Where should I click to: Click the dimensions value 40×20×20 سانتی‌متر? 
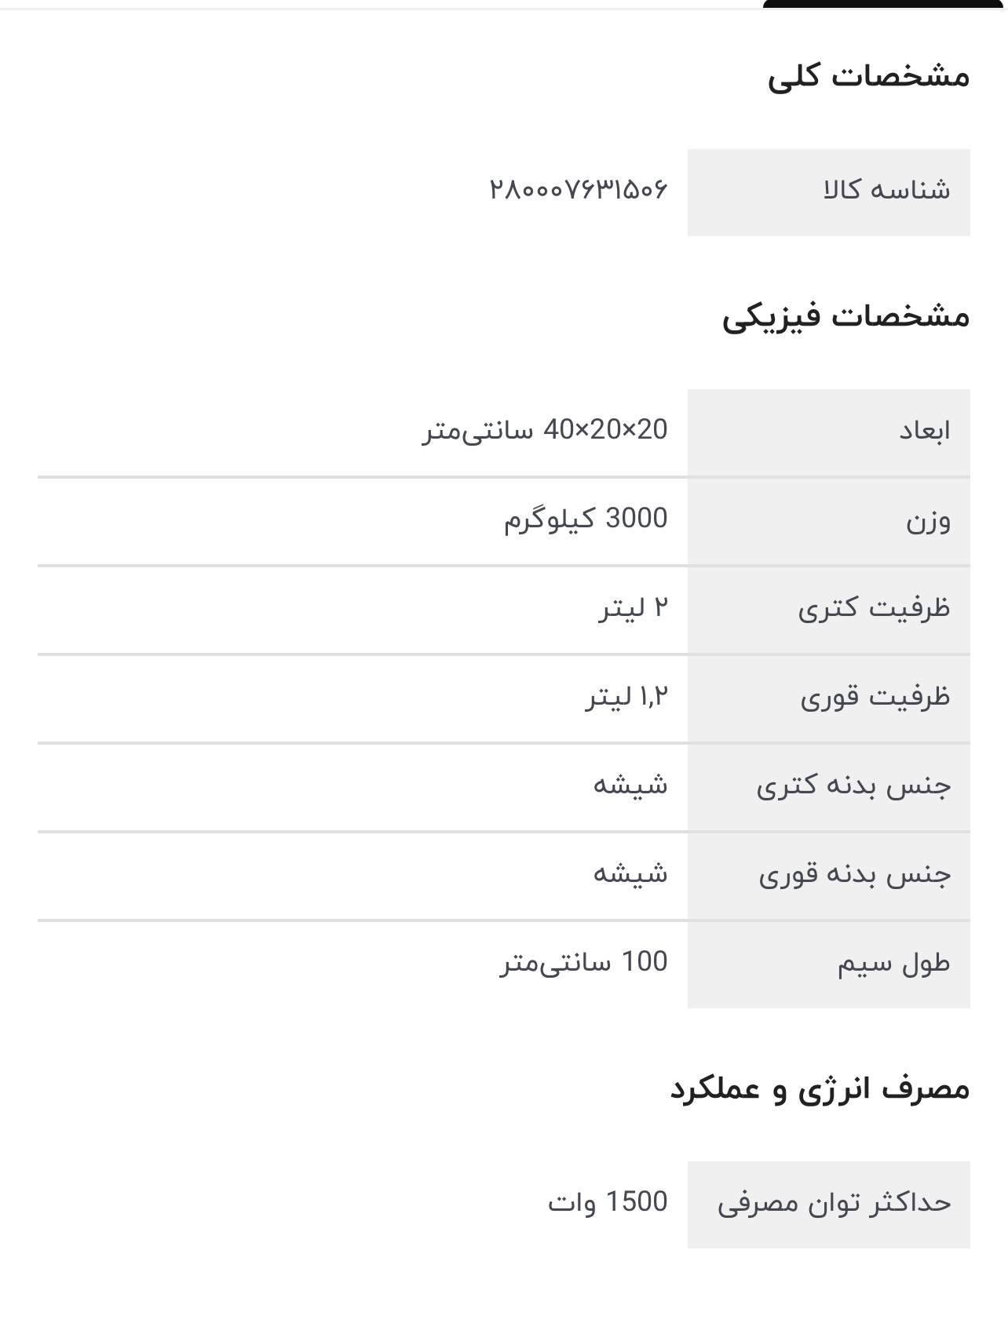click(545, 430)
